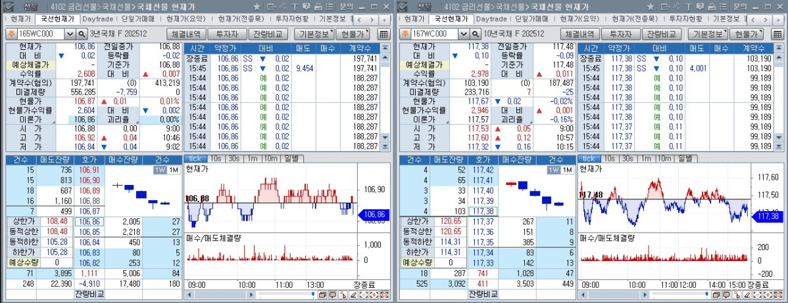Toggle the 1M candle period in 3년국채 order book
The height and width of the screenshot is (303, 788).
coord(174,171)
